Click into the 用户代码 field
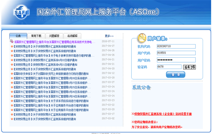This screenshot has width=213, height=134. pos(176,53)
